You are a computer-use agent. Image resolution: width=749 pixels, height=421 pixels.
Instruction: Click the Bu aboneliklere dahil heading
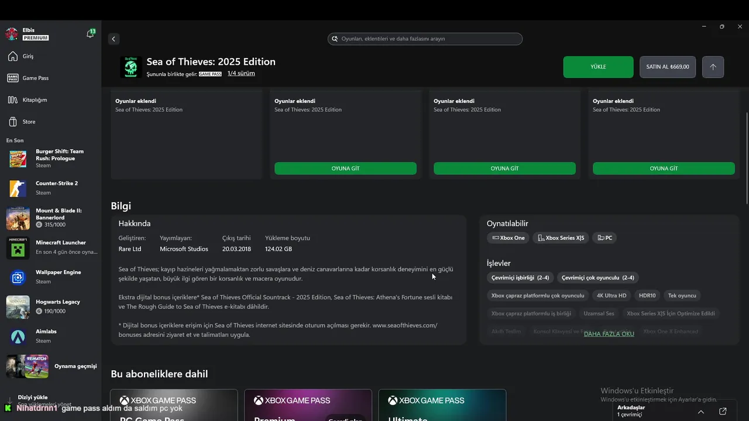point(159,374)
